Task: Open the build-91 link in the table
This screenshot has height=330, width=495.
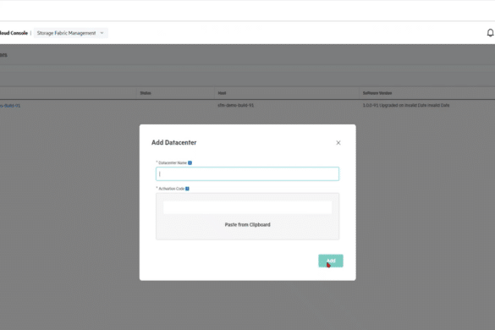Action: [10, 106]
